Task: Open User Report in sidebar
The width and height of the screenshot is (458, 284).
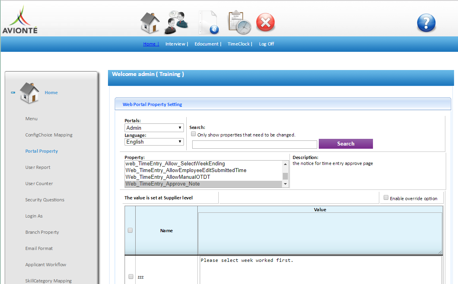Action: coord(38,167)
